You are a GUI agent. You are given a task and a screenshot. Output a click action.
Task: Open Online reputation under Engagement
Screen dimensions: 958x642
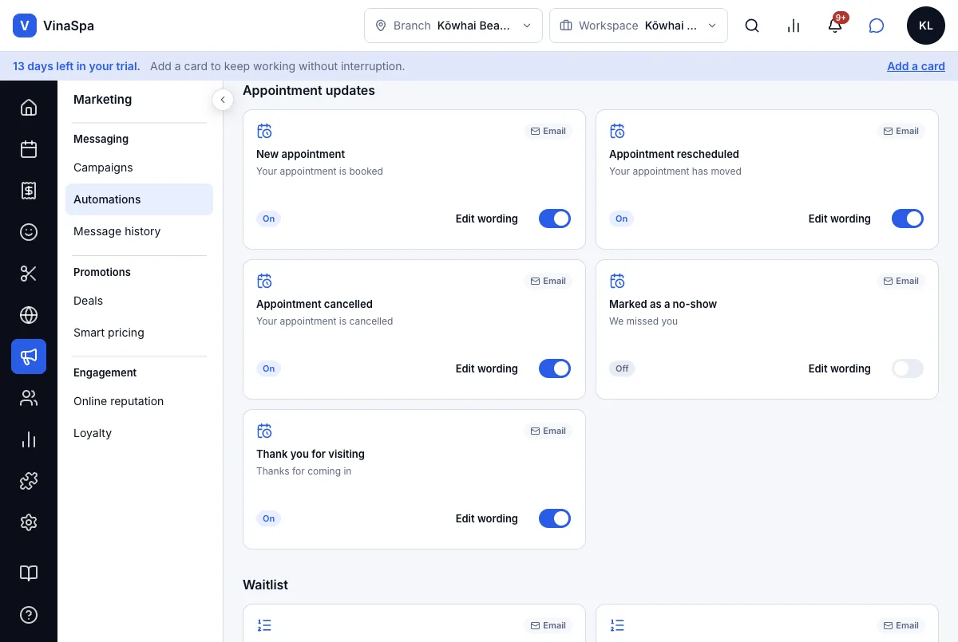pyautogui.click(x=139, y=401)
